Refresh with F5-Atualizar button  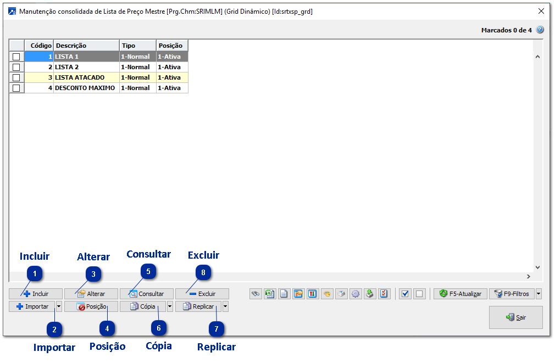click(x=460, y=294)
